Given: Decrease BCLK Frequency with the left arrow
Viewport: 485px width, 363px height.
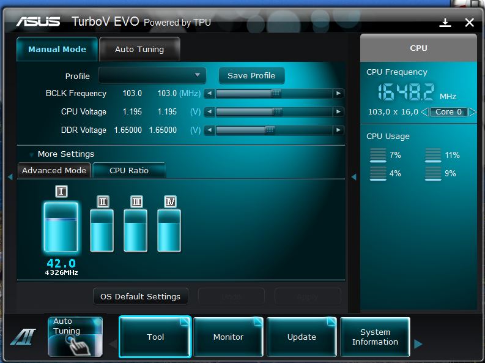Looking at the screenshot, I should [x=209, y=93].
